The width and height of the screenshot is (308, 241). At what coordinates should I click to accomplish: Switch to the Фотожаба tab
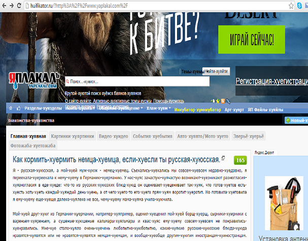pos(33,146)
